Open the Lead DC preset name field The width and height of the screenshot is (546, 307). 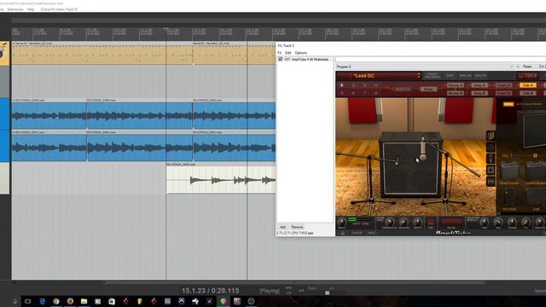coord(379,76)
